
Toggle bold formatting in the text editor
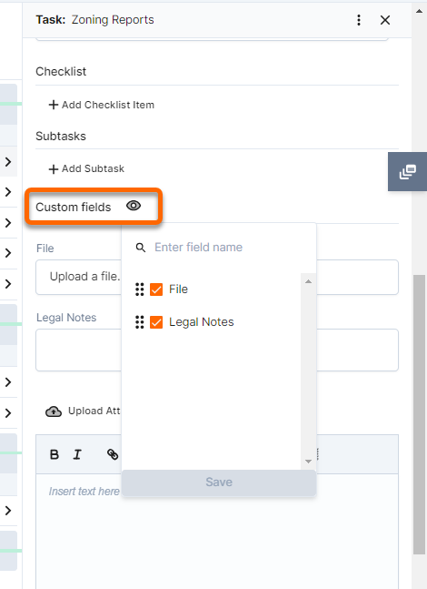point(55,454)
